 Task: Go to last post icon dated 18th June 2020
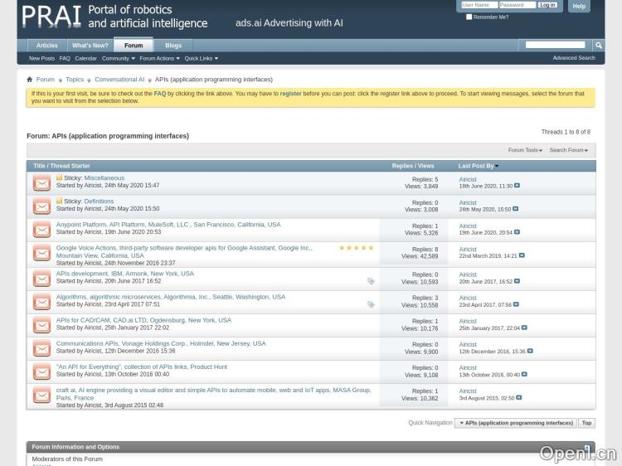tap(517, 186)
